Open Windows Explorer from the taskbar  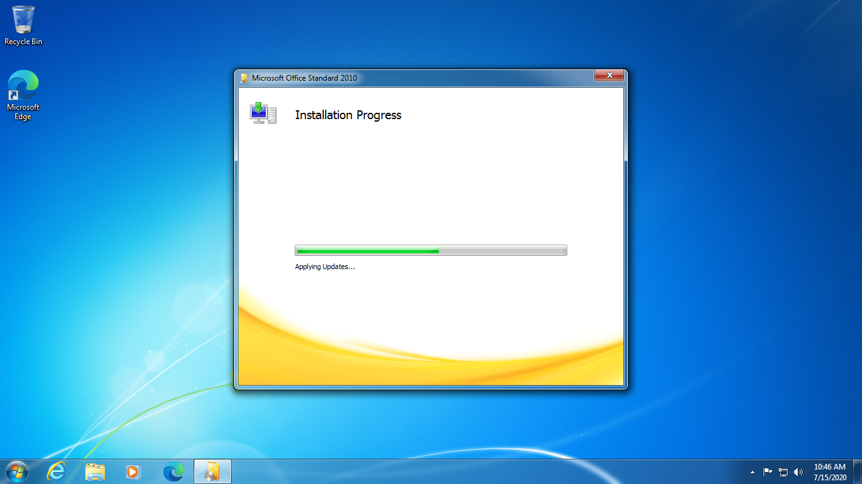click(95, 471)
